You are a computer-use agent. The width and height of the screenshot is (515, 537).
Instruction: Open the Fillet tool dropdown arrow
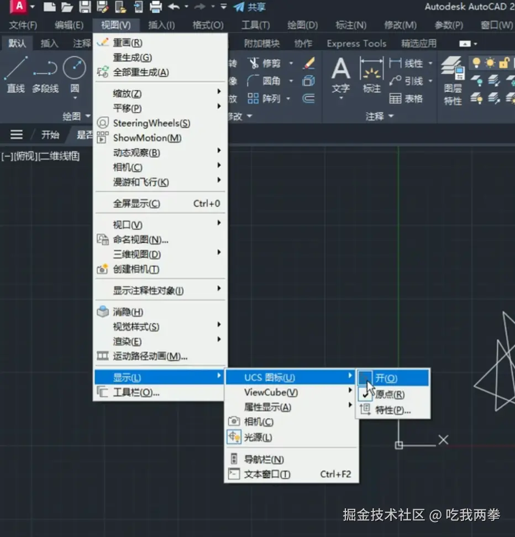click(x=291, y=81)
